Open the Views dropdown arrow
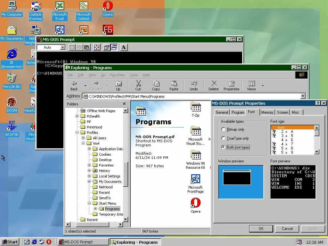This screenshot has height=246, width=328. (263, 86)
